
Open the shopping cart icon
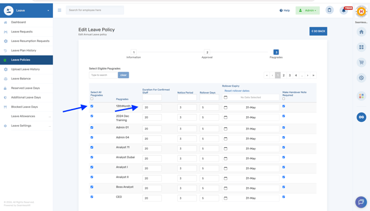361,62
